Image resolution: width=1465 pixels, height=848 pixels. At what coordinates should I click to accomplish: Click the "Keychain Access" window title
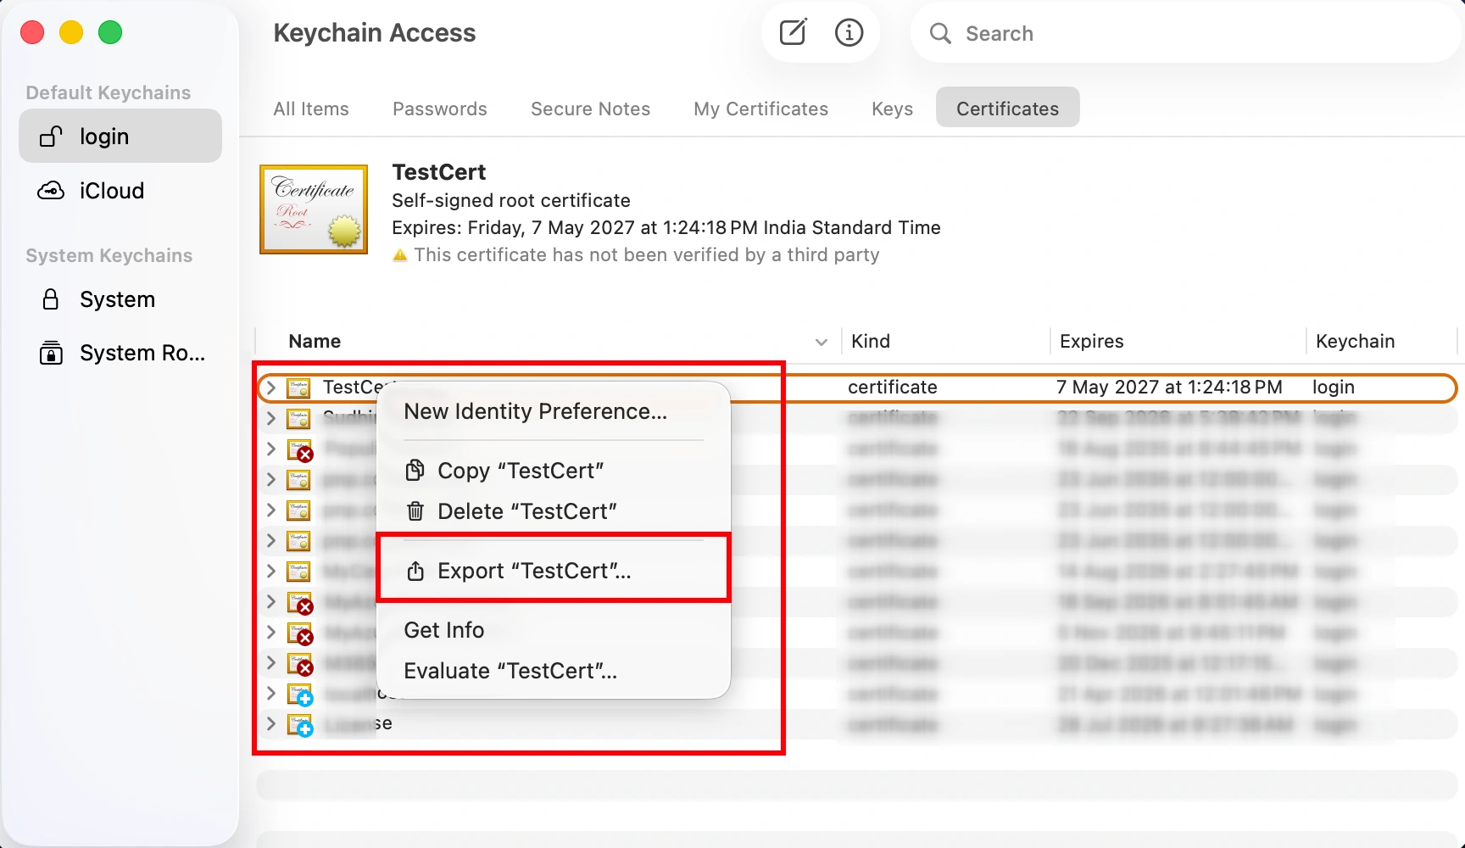(x=374, y=33)
